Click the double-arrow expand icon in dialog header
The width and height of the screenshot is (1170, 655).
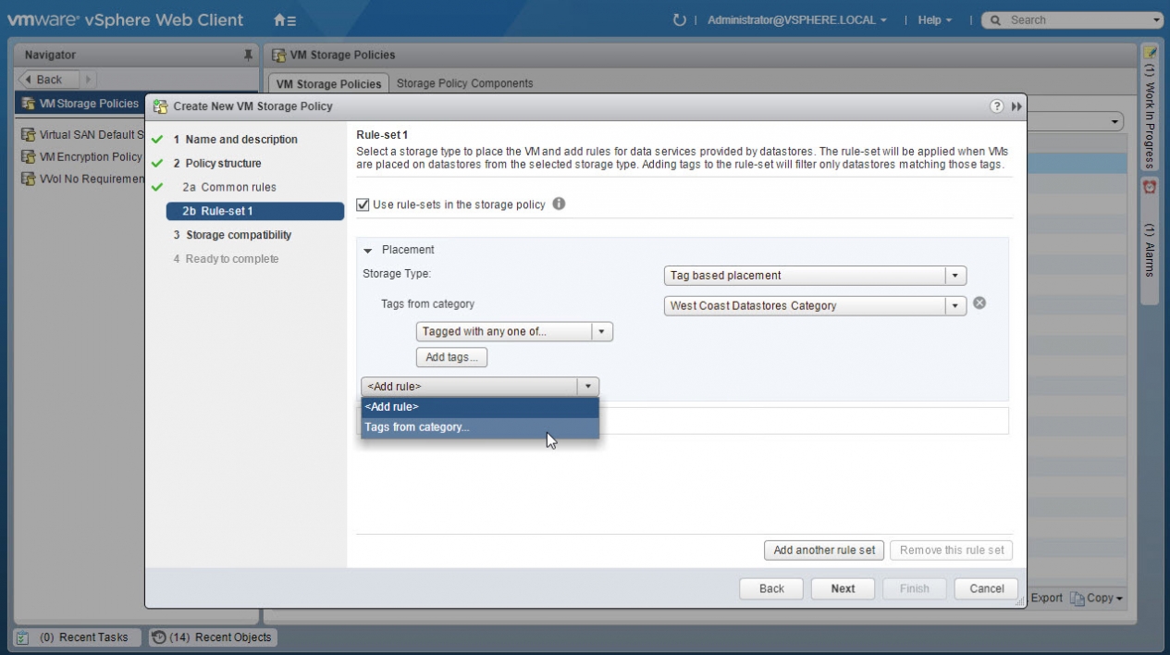coord(1016,106)
